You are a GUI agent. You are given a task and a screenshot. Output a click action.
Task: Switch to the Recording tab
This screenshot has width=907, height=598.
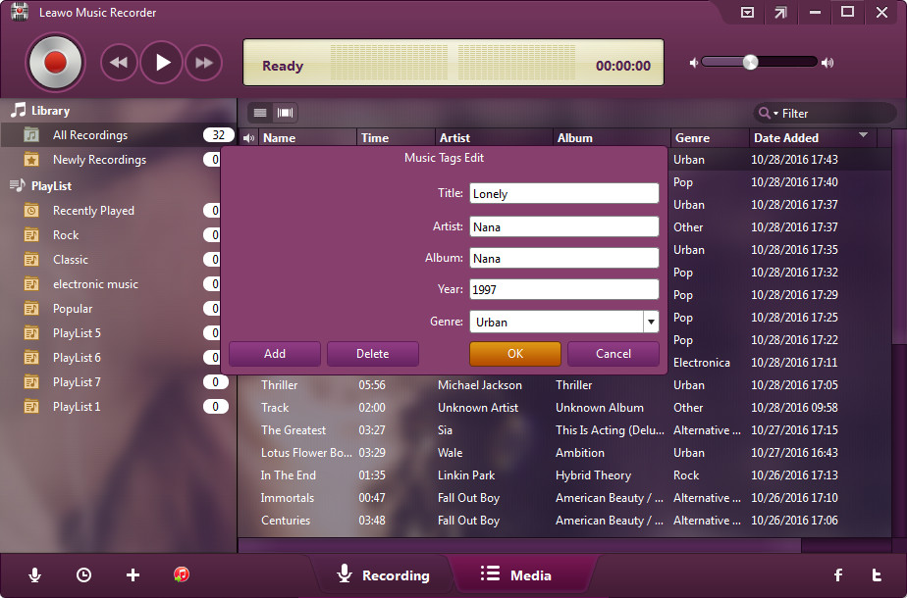383,575
